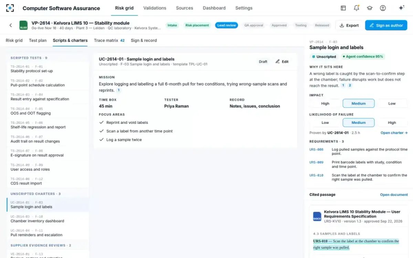Select the Intake workflow stage
This screenshot has height=258, width=413.
click(172, 25)
